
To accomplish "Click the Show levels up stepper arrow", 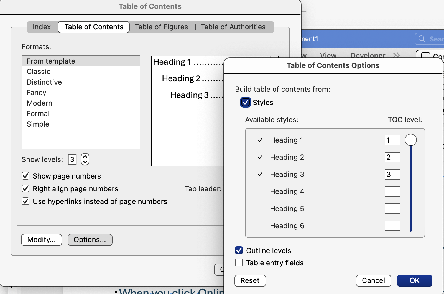I will click(85, 156).
